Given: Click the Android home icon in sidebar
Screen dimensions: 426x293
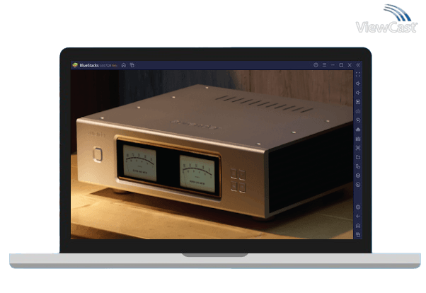Looking at the screenshot, I should click(x=358, y=226).
